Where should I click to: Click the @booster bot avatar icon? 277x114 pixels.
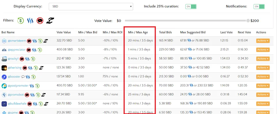(4, 77)
